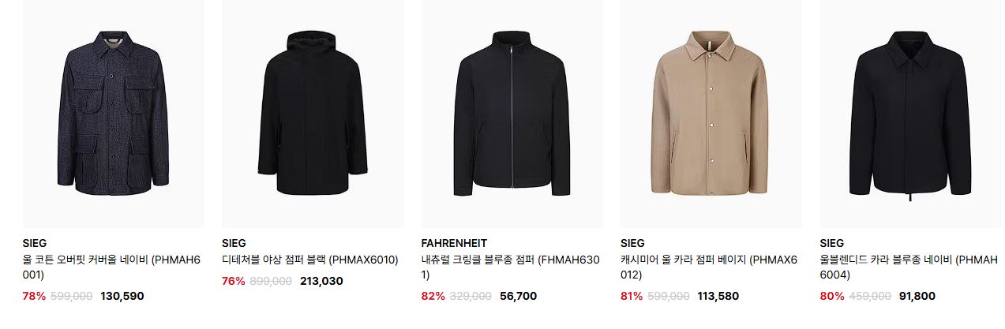Click the 130,590 sale price
Screen dimensions: 1005x329
tap(122, 297)
